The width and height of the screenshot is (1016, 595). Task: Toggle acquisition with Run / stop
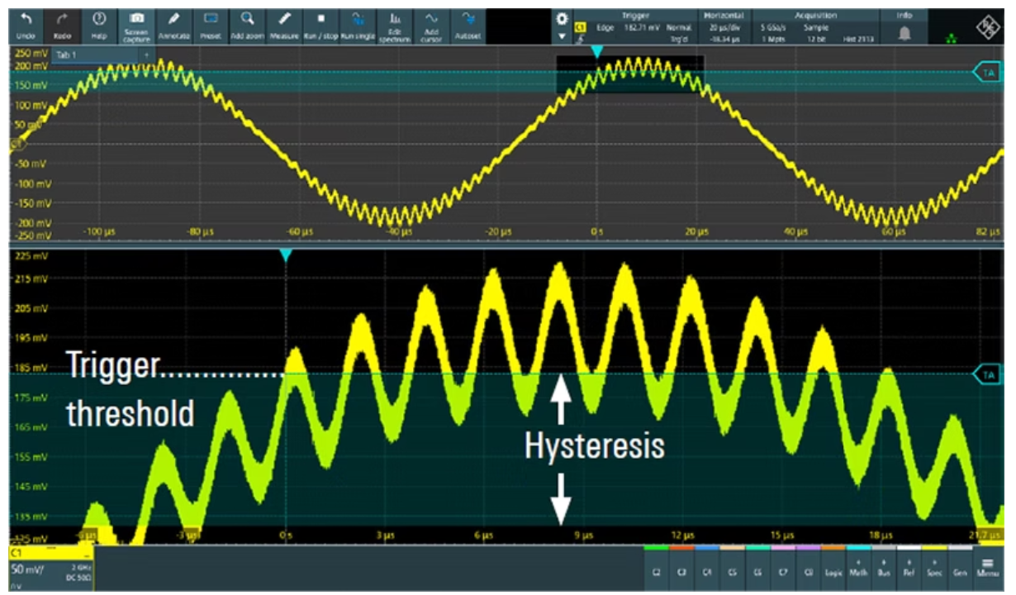(x=320, y=26)
